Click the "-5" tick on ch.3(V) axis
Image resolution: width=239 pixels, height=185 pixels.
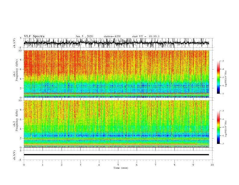(21, 160)
